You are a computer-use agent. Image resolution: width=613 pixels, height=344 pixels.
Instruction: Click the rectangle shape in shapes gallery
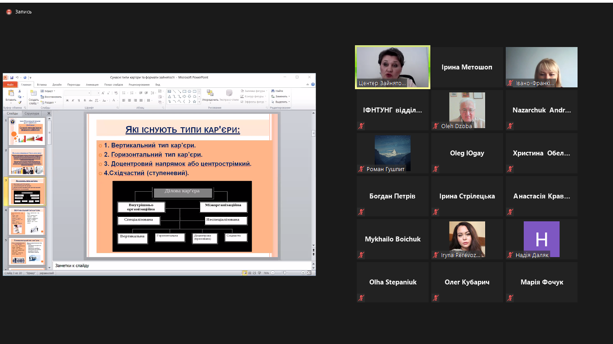(x=184, y=91)
